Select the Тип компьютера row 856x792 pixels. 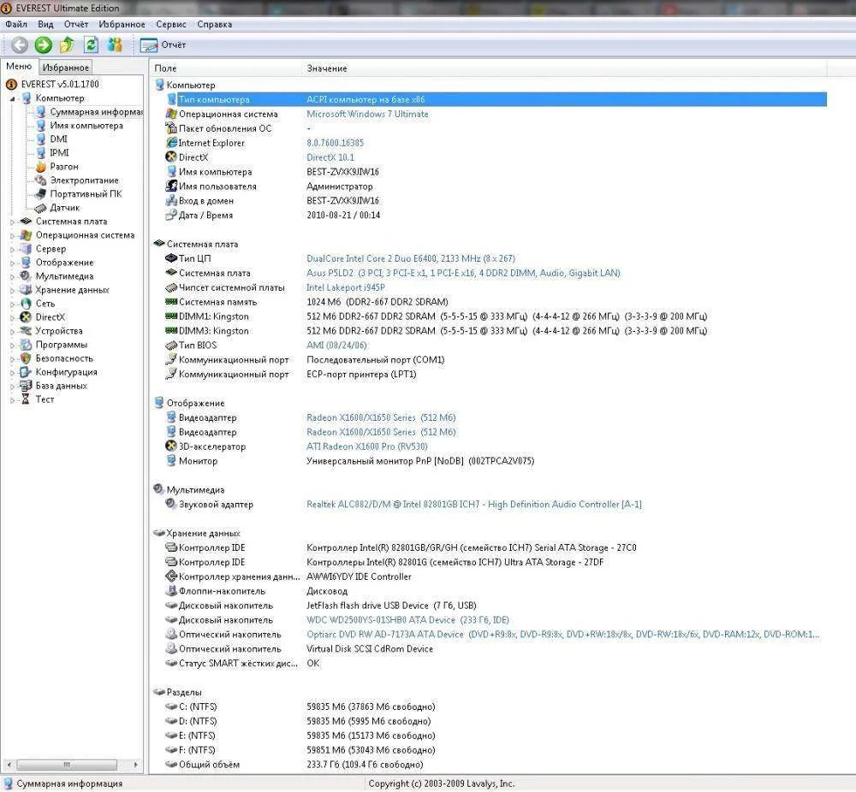tap(496, 99)
